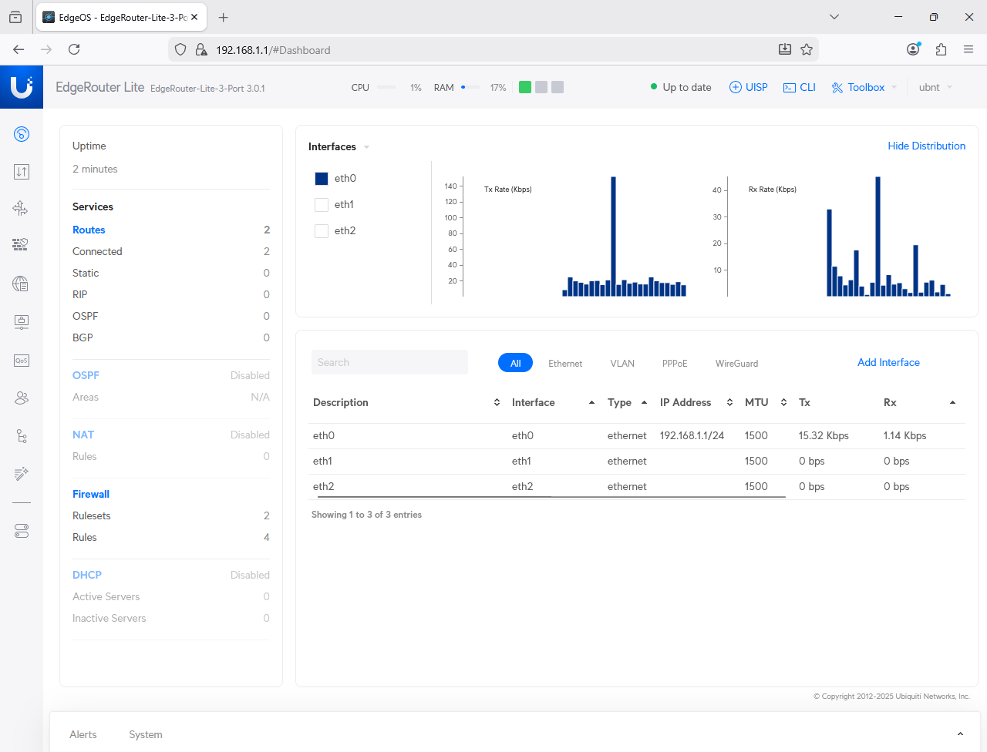Click the interface Search field
The height and width of the screenshot is (752, 987).
(x=389, y=363)
